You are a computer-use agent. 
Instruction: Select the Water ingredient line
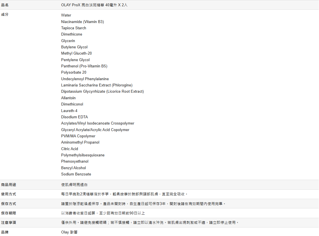66,15
